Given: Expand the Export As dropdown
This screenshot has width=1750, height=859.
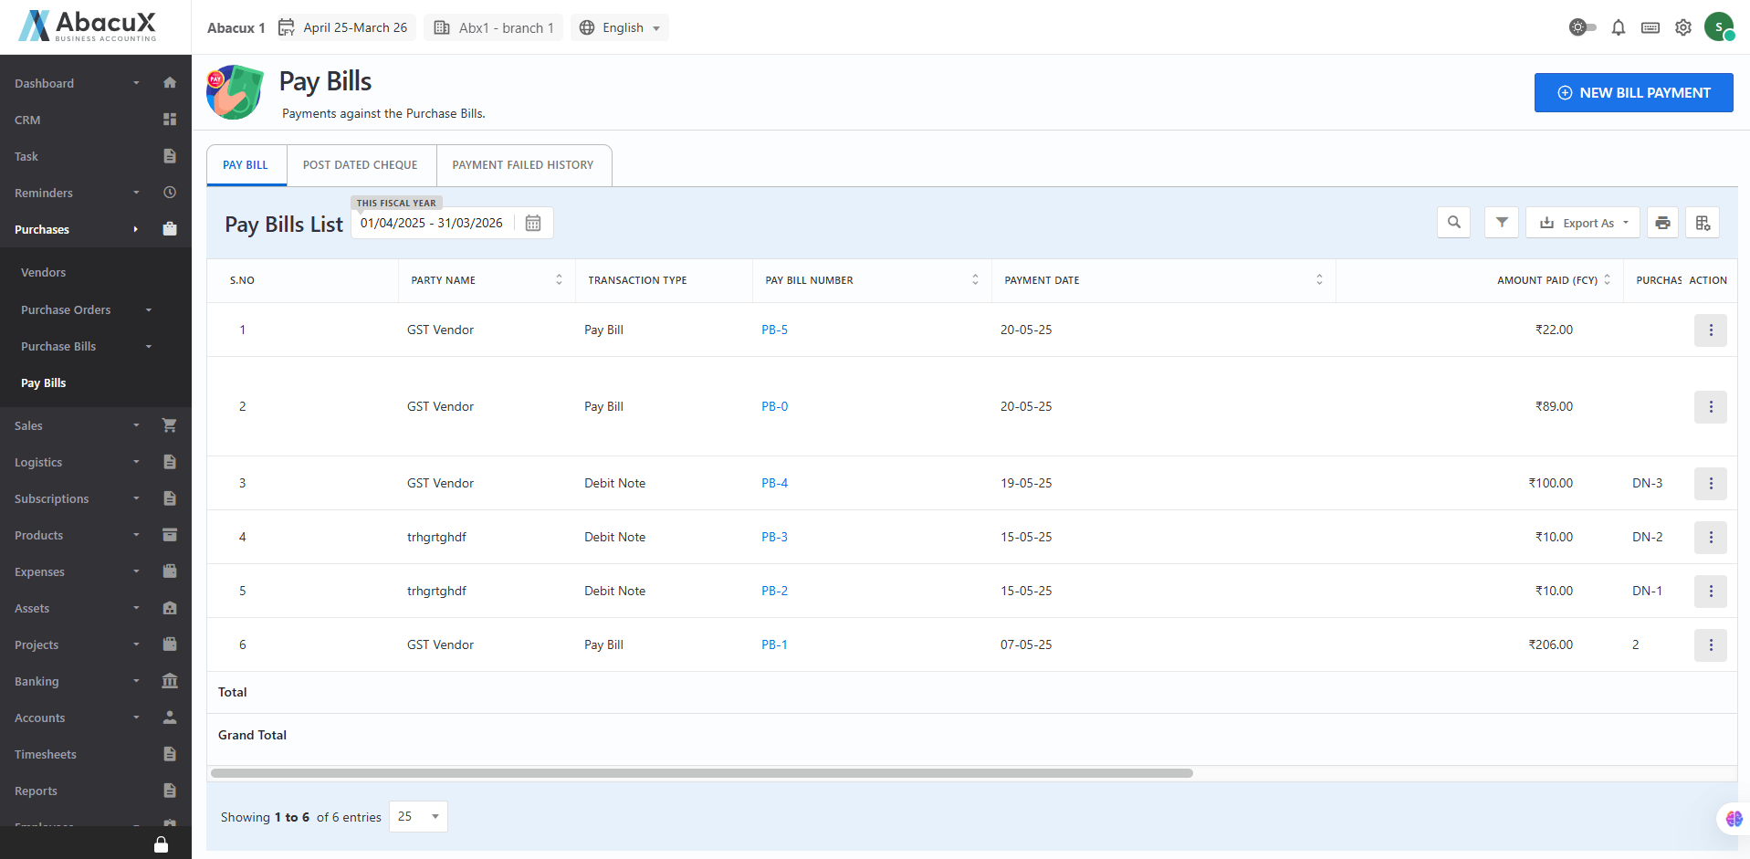Looking at the screenshot, I should pyautogui.click(x=1584, y=223).
